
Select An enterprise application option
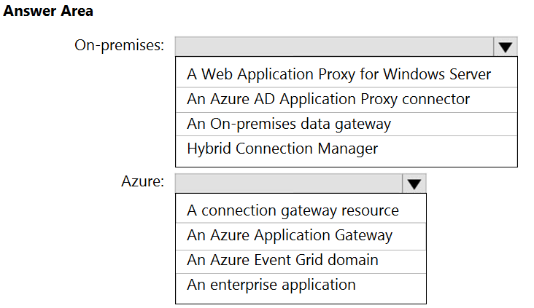point(301,285)
